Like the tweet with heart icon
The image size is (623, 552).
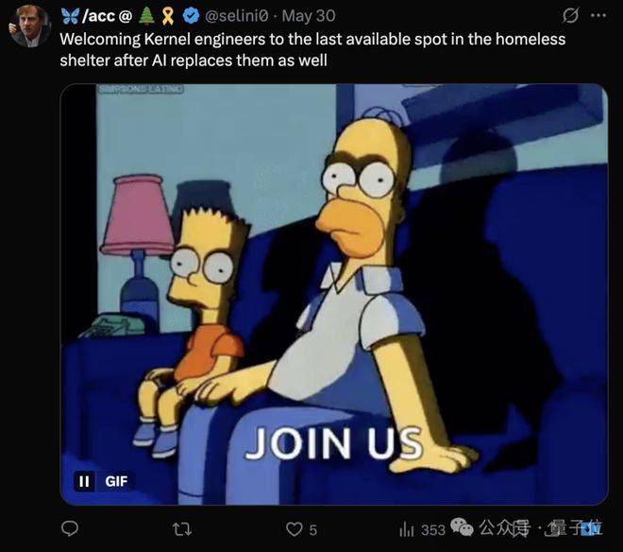tap(294, 529)
